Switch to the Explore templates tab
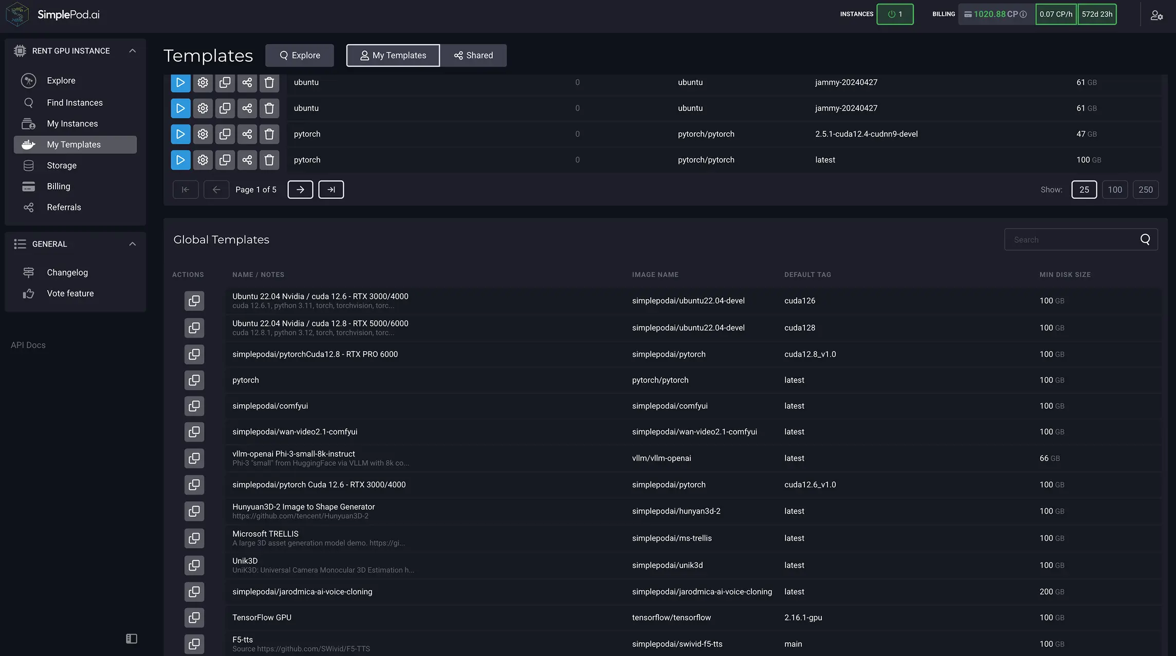Viewport: 1176px width, 656px height. pyautogui.click(x=300, y=56)
